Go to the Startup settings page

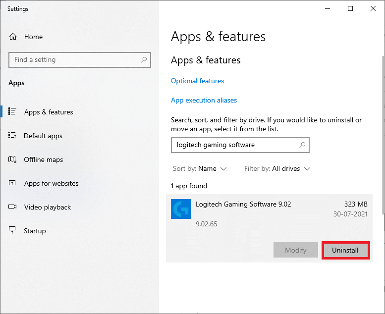[35, 231]
